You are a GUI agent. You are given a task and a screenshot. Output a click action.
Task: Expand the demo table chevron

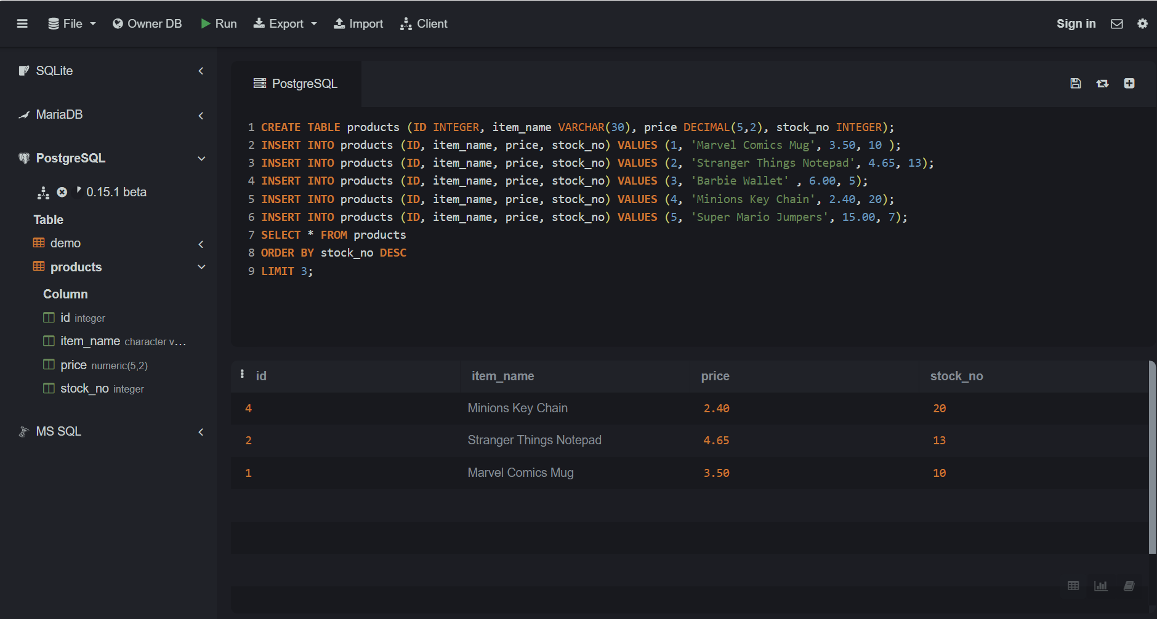click(201, 244)
